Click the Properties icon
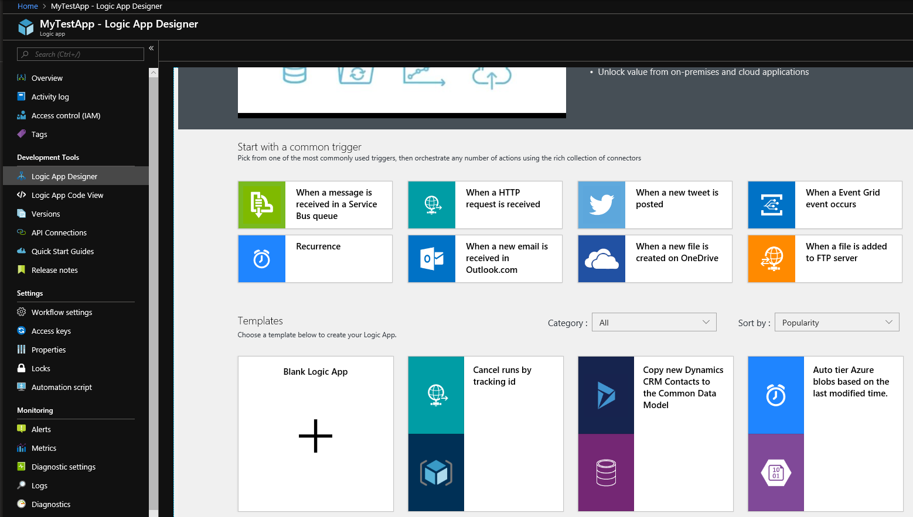The height and width of the screenshot is (517, 913). point(22,350)
